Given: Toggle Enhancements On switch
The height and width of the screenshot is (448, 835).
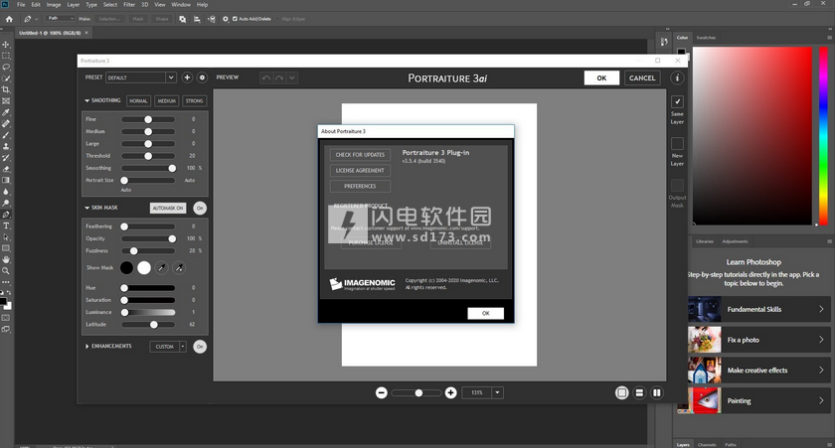Looking at the screenshot, I should (x=200, y=347).
